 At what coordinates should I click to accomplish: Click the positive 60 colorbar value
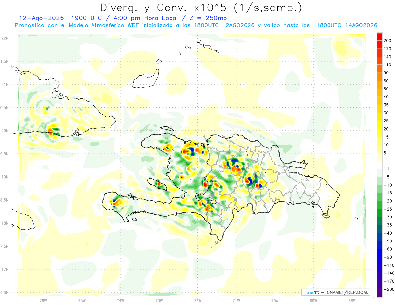coord(387,81)
